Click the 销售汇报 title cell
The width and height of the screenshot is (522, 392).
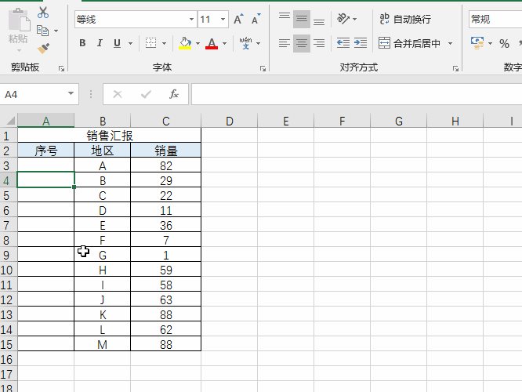[109, 136]
